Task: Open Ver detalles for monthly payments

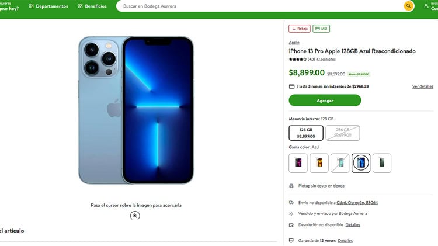Action: 422,86
